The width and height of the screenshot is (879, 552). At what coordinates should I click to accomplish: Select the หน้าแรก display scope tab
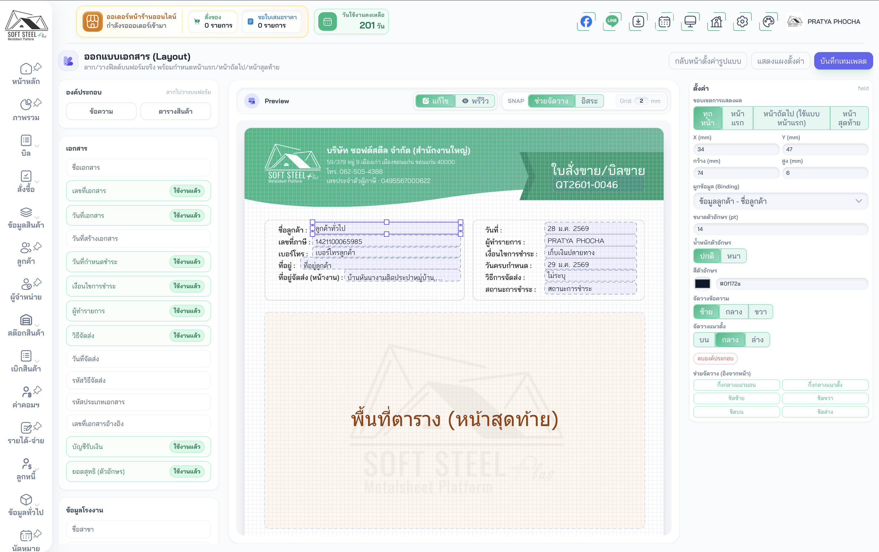[737, 118]
